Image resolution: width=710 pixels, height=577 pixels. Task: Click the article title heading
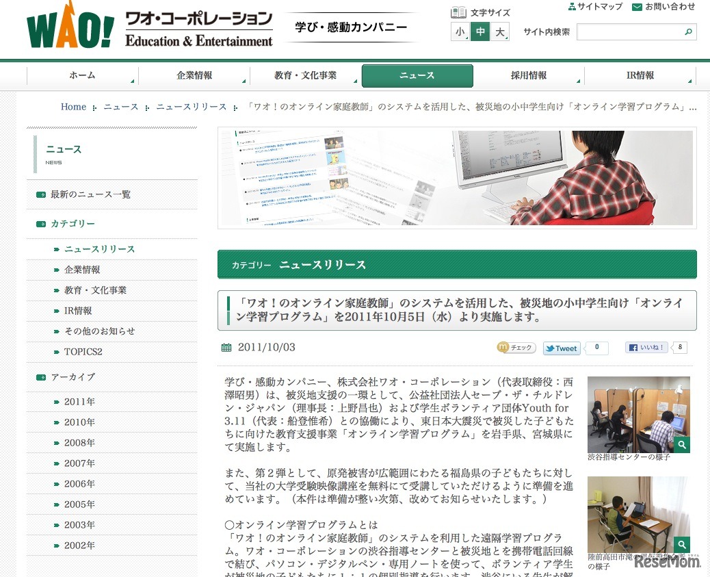458,310
